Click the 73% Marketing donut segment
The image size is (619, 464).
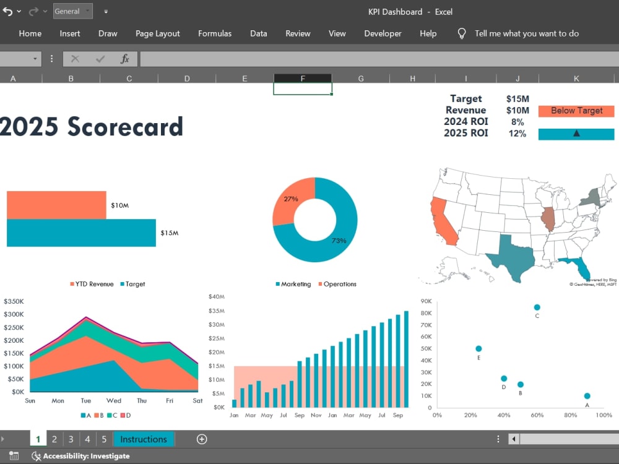(x=339, y=240)
